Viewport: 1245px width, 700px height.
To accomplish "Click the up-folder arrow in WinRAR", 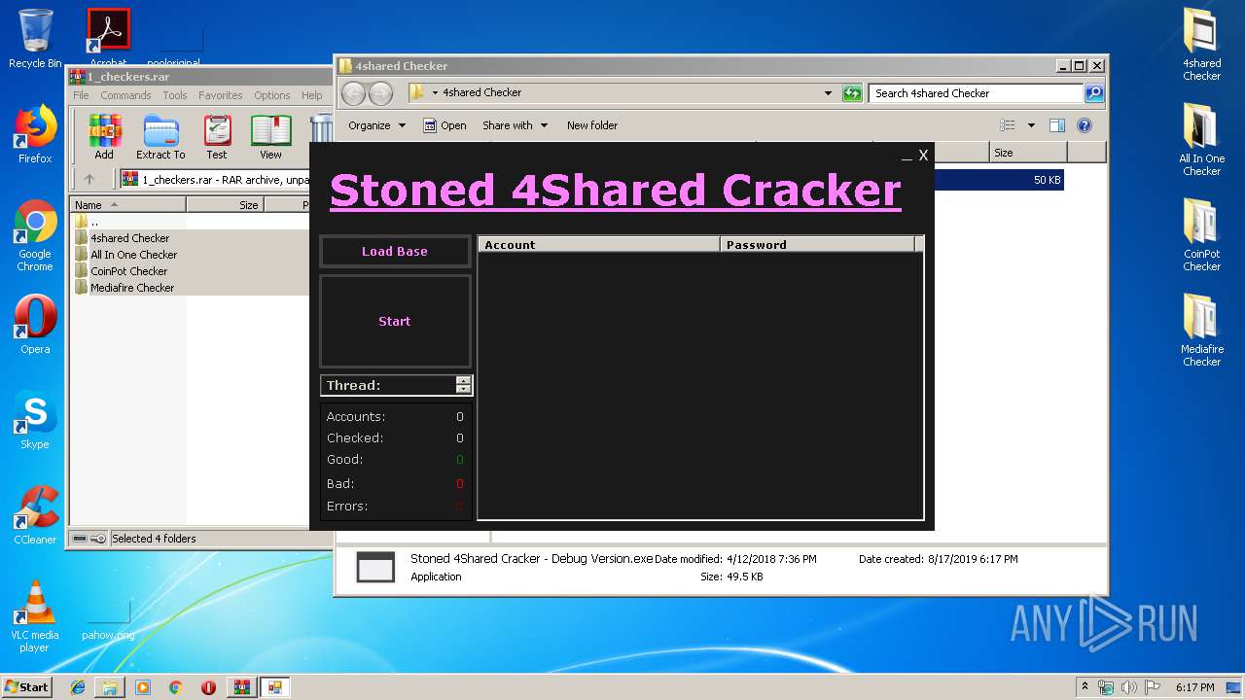I will pos(89,179).
